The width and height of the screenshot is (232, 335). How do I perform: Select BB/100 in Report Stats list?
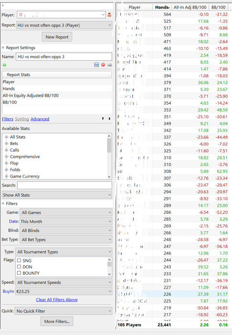pyautogui.click(x=57, y=102)
